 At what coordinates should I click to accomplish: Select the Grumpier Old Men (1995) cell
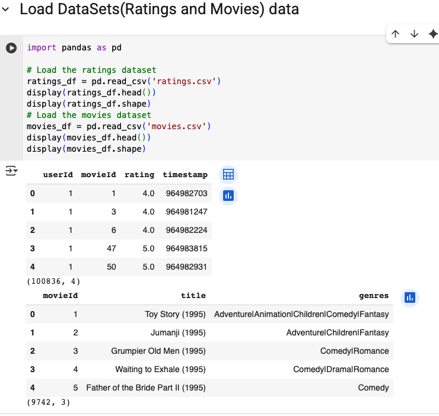point(158,351)
